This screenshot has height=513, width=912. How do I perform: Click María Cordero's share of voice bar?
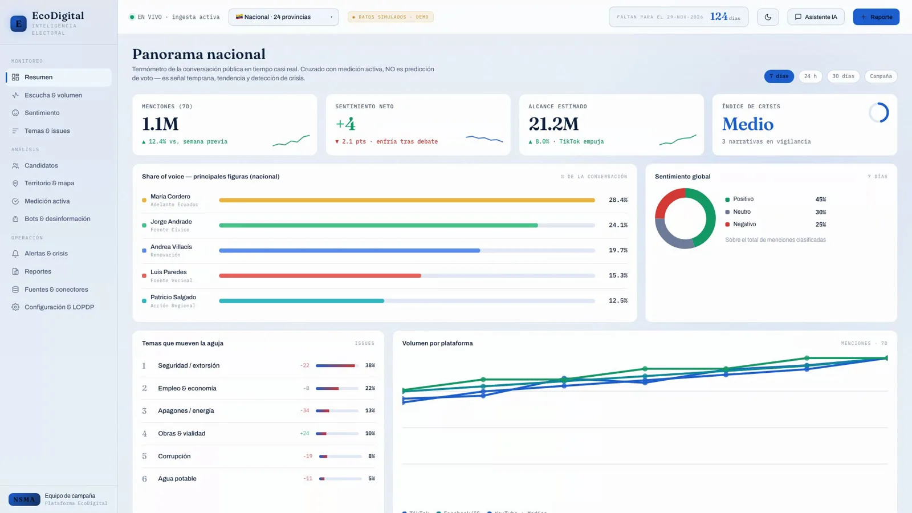[x=407, y=200]
